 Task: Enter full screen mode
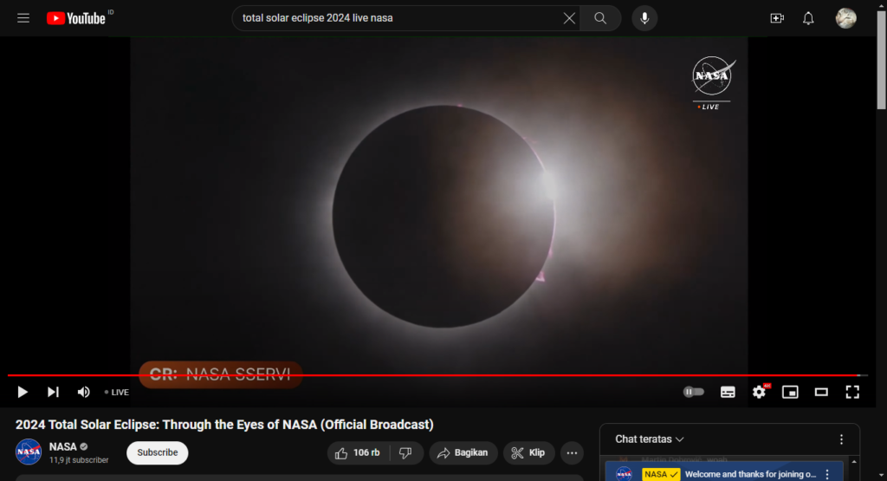point(852,392)
